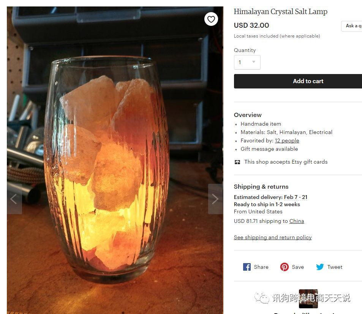The height and width of the screenshot is (314, 362).
Task: Click the Himalayan Crystal Salt Lamp title
Action: [280, 11]
